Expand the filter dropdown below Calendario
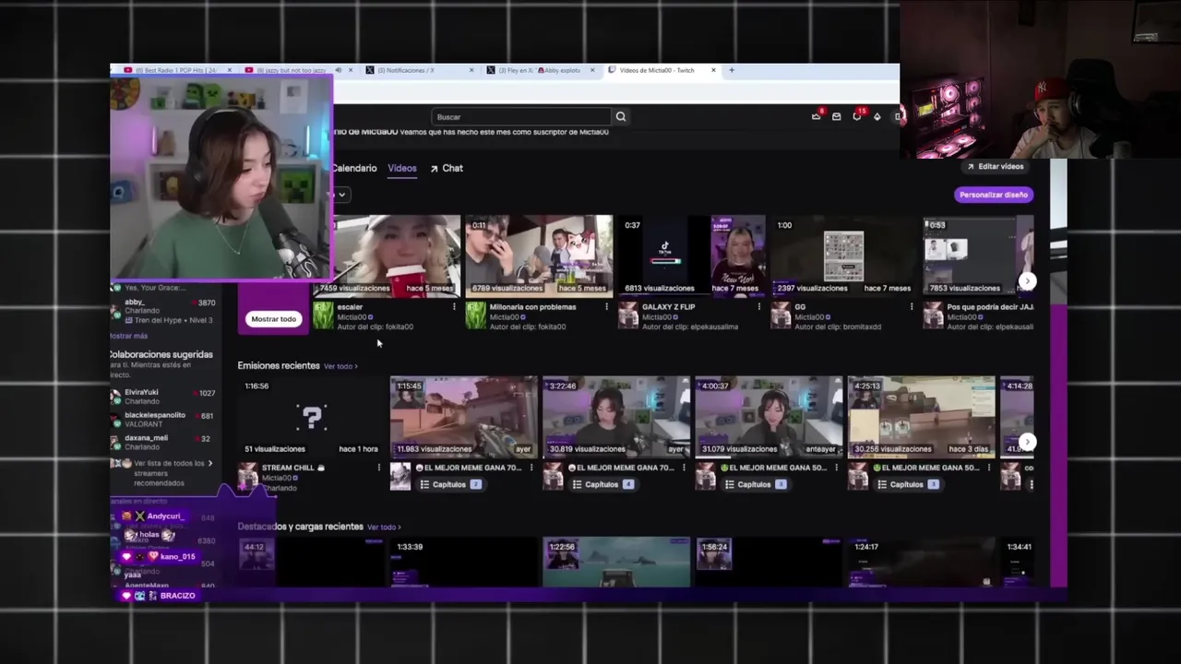This screenshot has width=1181, height=664. point(340,195)
